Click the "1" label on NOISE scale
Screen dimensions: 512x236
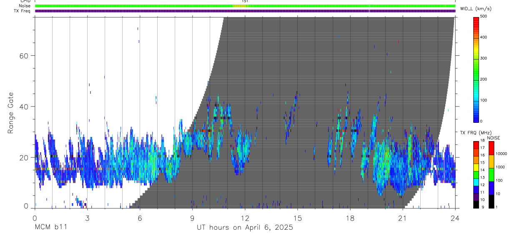pos(497,207)
